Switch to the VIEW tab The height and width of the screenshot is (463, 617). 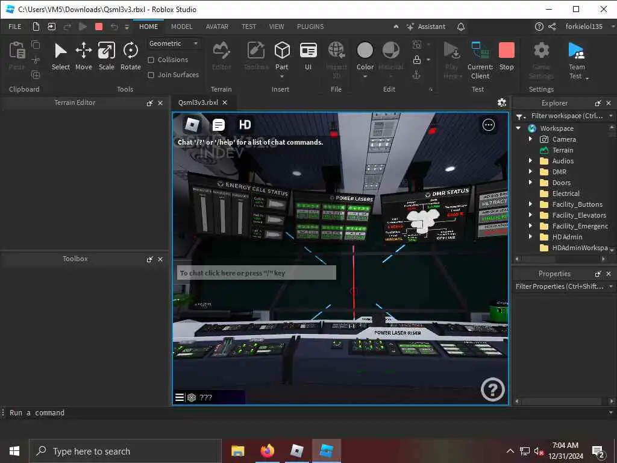[276, 27]
